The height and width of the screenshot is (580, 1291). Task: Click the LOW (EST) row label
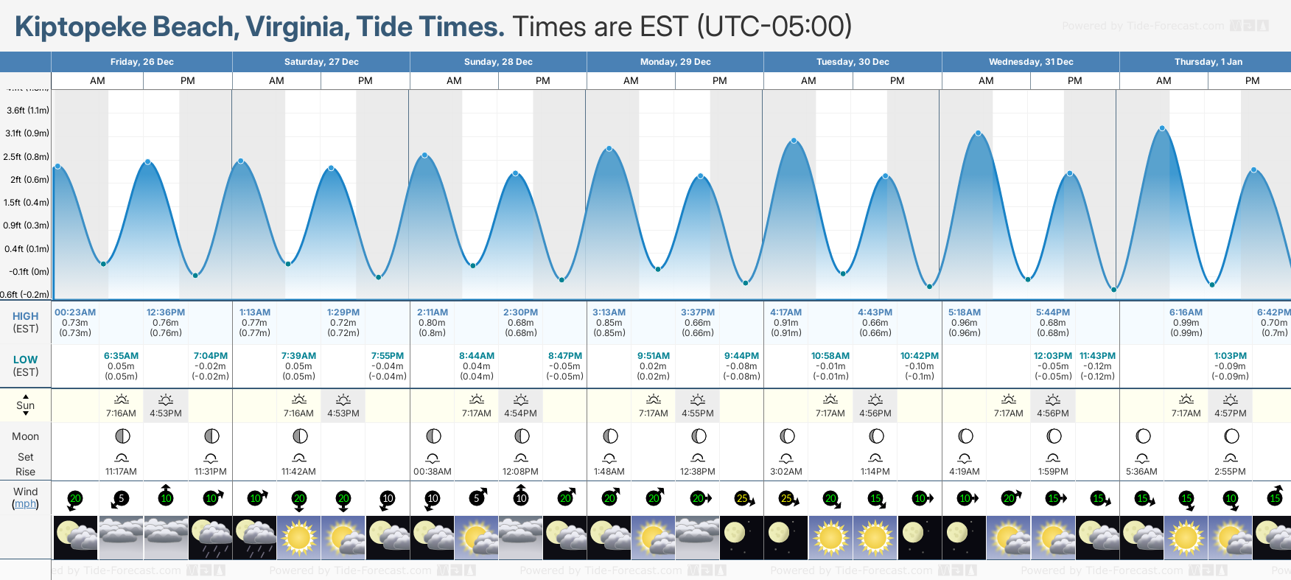point(25,366)
